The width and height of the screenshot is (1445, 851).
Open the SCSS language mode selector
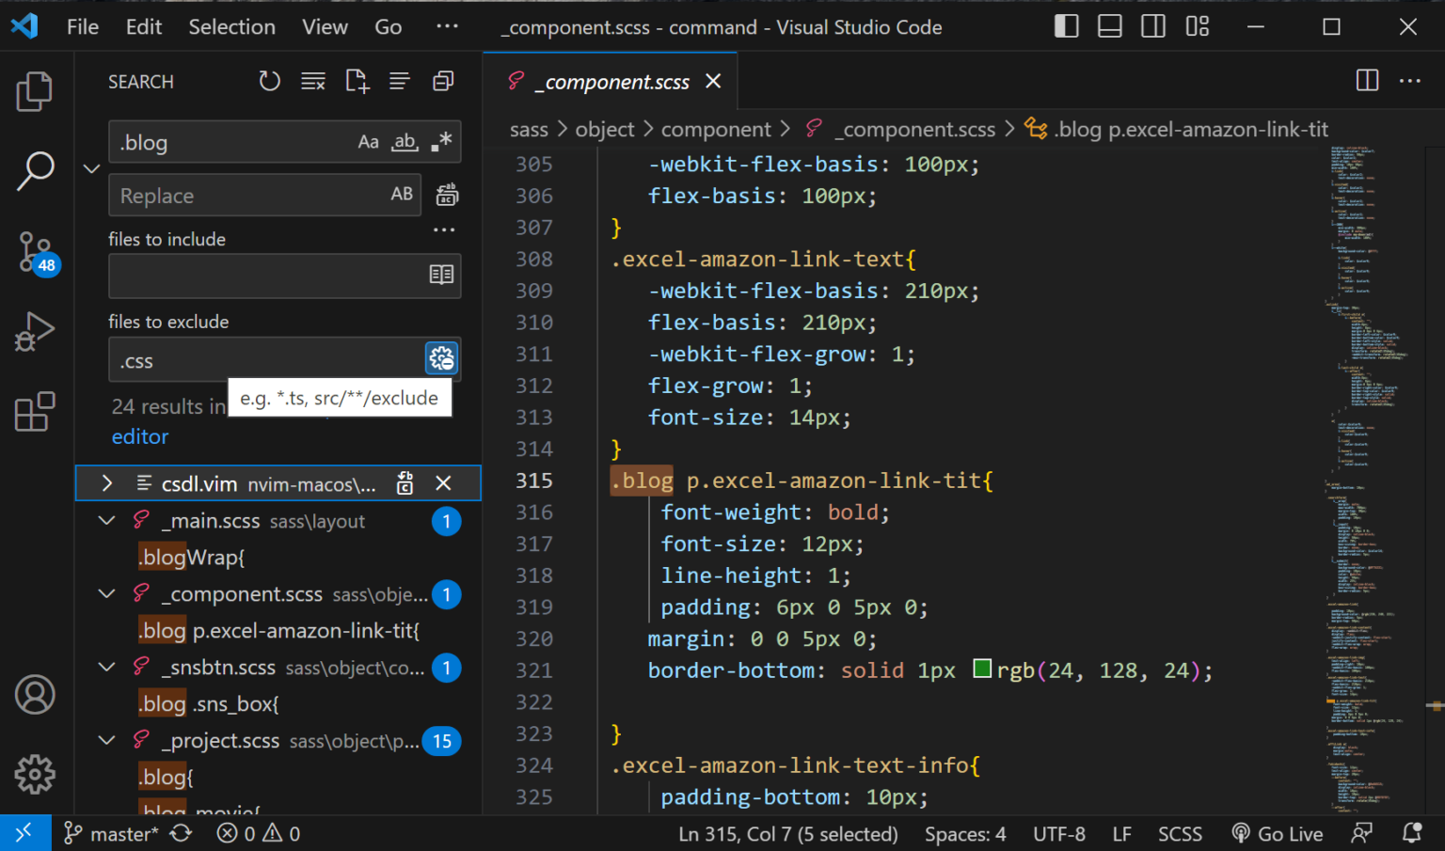click(1180, 833)
